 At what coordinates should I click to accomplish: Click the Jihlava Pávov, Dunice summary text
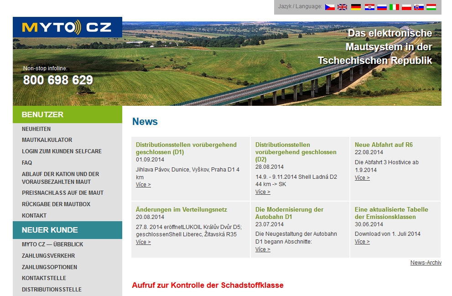point(187,173)
